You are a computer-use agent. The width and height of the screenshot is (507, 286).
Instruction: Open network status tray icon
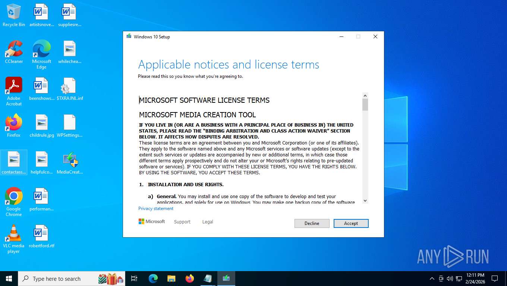point(459,279)
